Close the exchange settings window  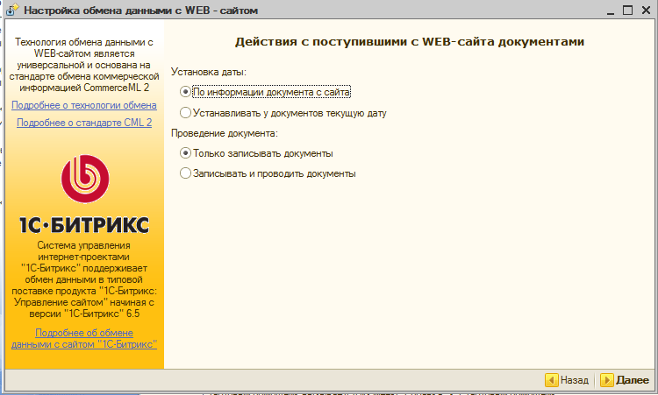click(x=646, y=10)
